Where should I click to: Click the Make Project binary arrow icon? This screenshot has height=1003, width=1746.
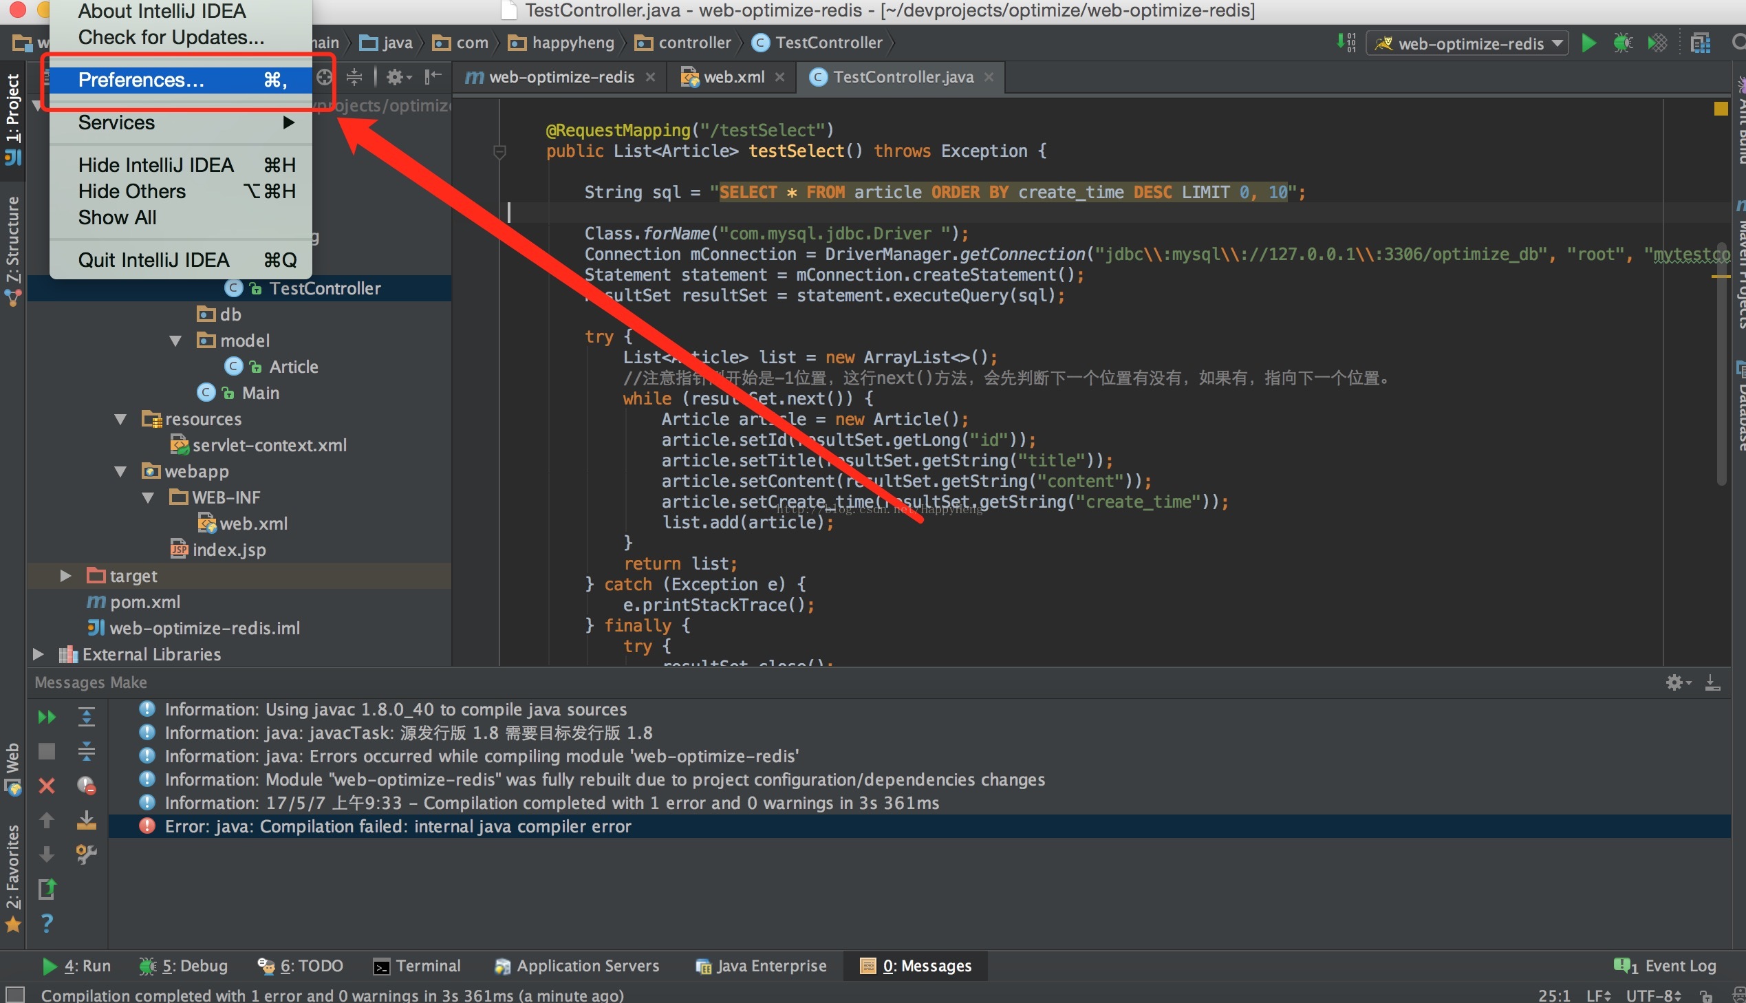point(1346,43)
